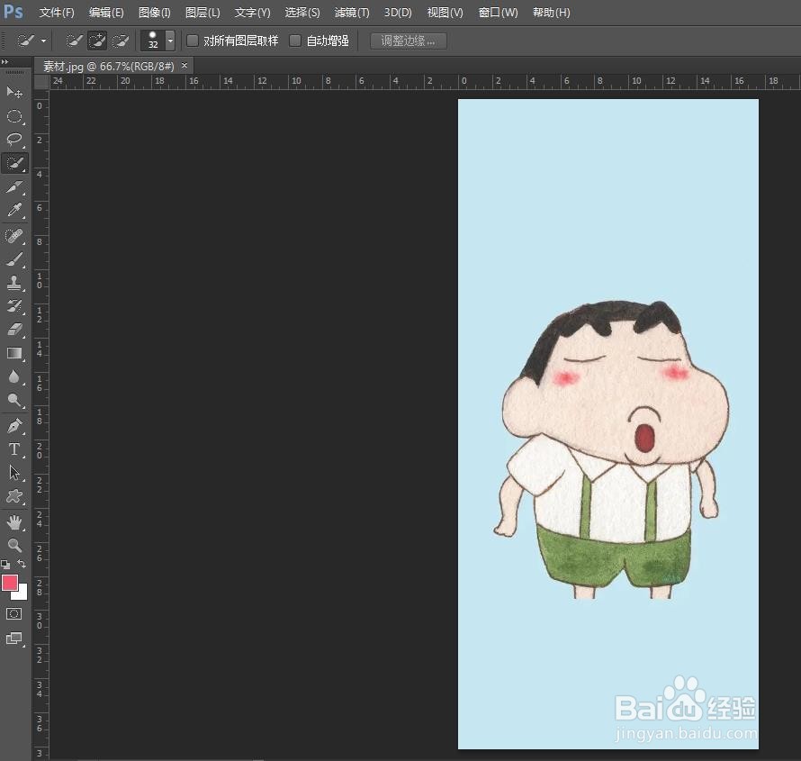Open the 编辑(E) menu
Screen dimensions: 801x761
[106, 13]
